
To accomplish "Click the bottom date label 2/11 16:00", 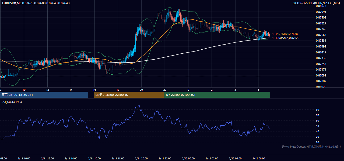I will click(94, 158).
